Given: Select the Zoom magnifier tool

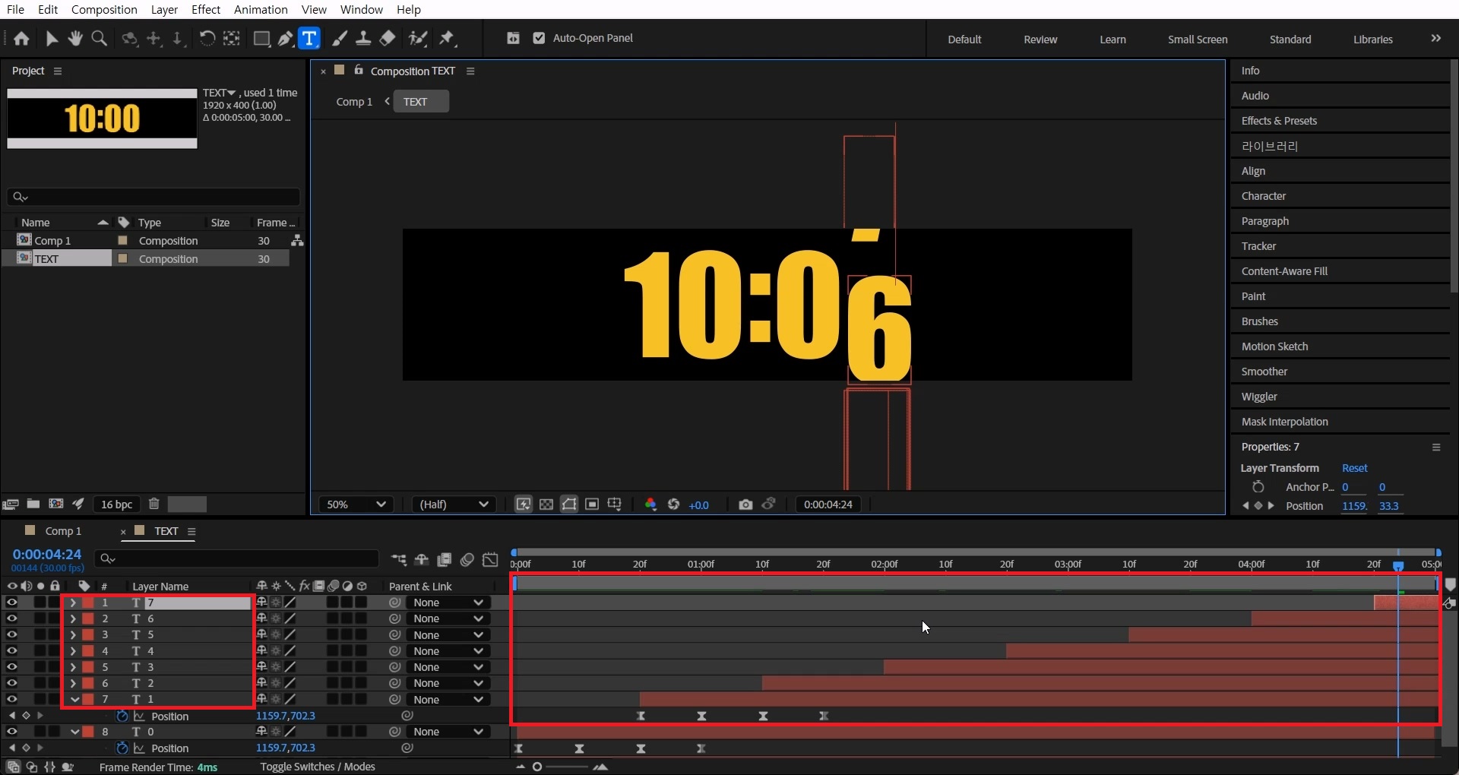Looking at the screenshot, I should tap(99, 39).
